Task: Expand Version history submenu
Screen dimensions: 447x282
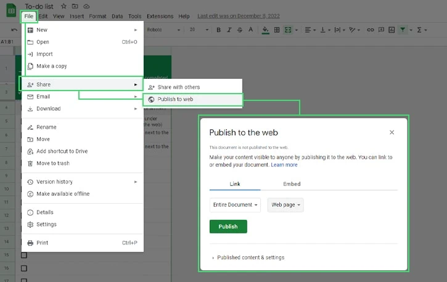Action: (83, 182)
